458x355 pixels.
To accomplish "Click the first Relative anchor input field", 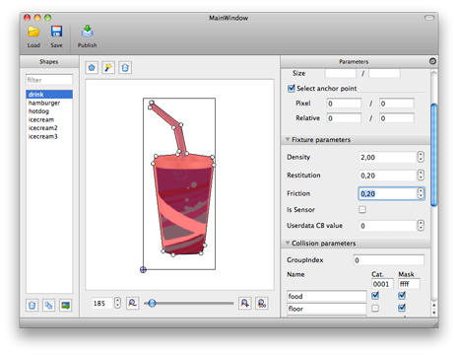I will click(344, 118).
